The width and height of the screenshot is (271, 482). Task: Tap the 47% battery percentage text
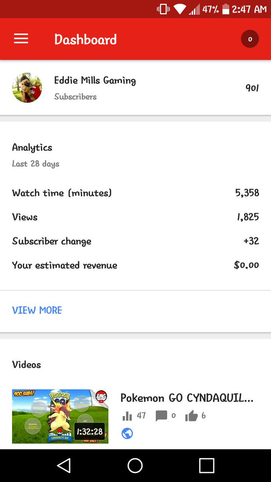pos(210,9)
